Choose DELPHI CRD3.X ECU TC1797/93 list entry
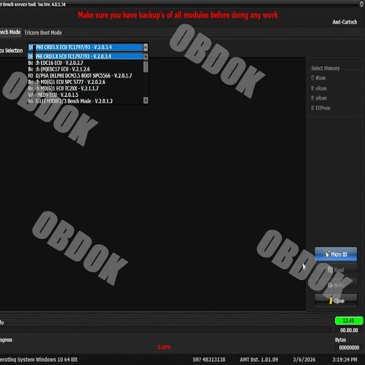The width and height of the screenshot is (365, 365). pyautogui.click(x=85, y=56)
